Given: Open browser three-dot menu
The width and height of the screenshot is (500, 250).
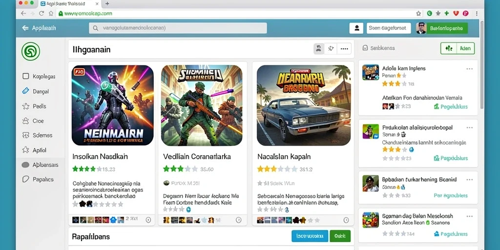Looking at the screenshot, I should pyautogui.click(x=477, y=13).
